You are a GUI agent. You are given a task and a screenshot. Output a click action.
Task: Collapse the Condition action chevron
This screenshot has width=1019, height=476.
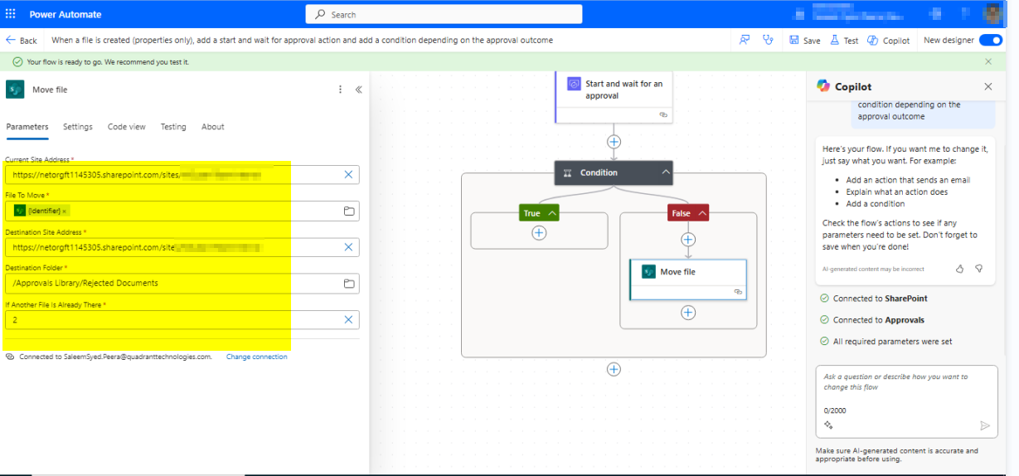(665, 172)
